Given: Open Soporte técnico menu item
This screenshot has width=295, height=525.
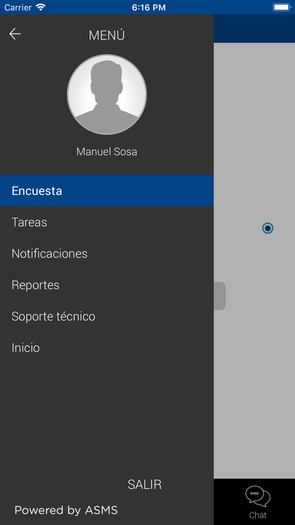Looking at the screenshot, I should [107, 316].
